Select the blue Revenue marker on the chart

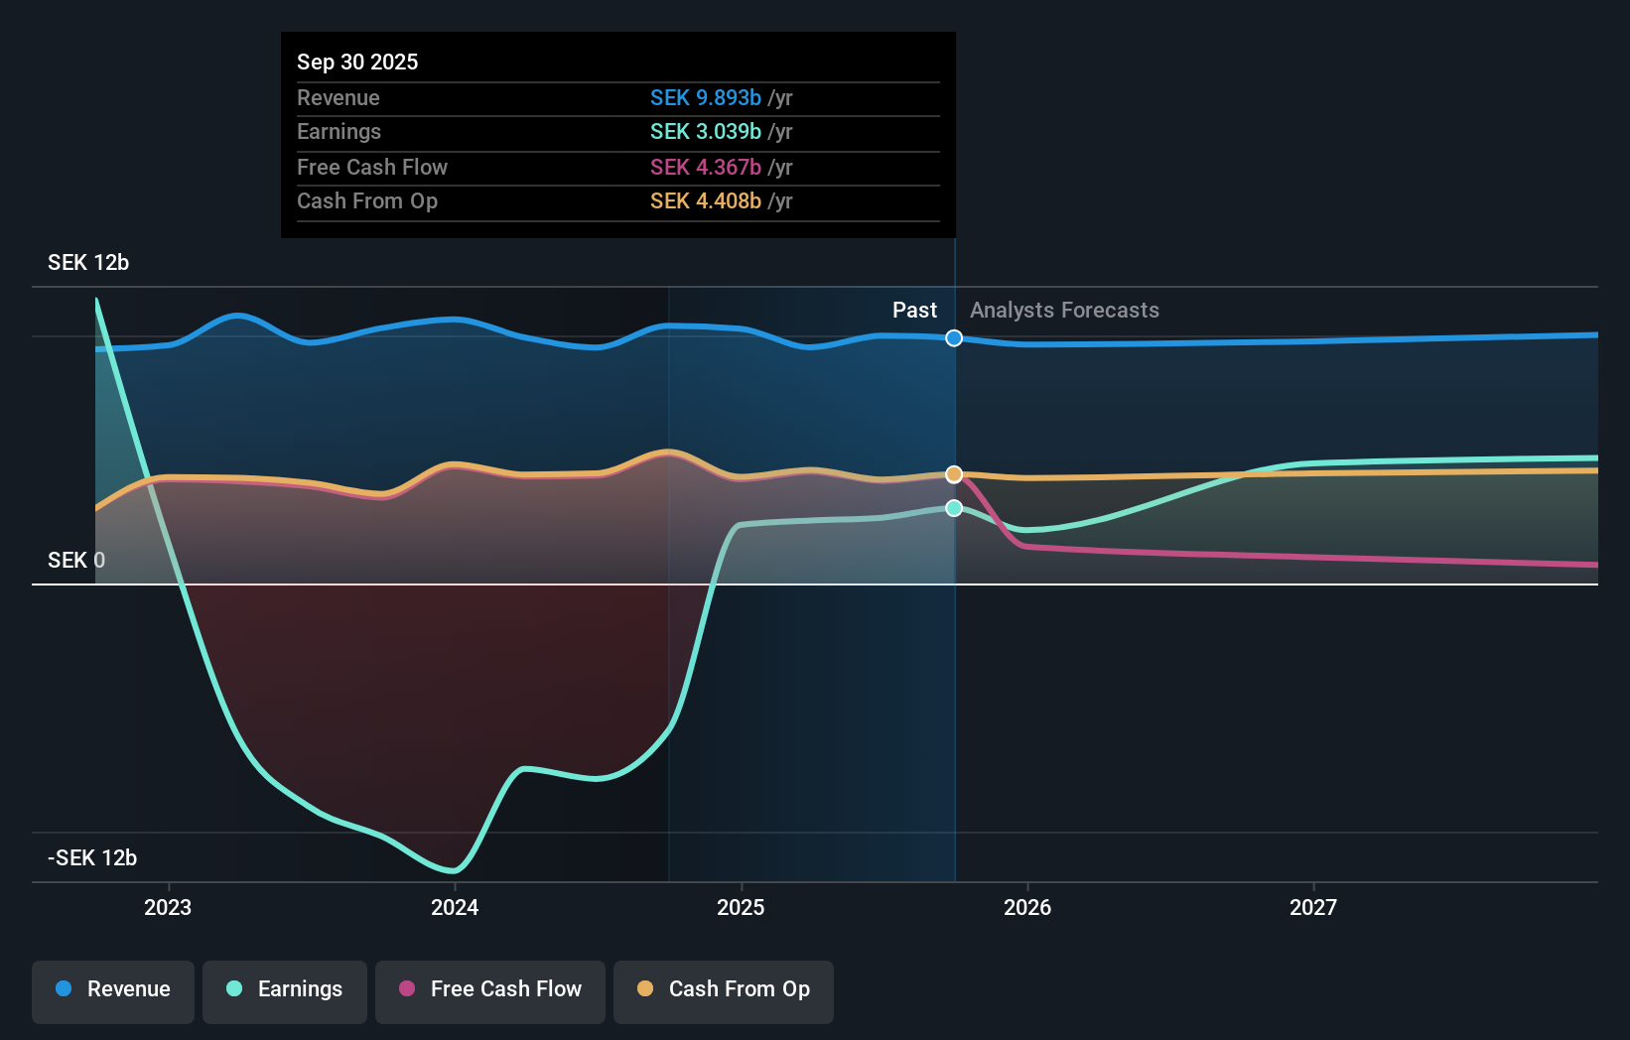953,337
